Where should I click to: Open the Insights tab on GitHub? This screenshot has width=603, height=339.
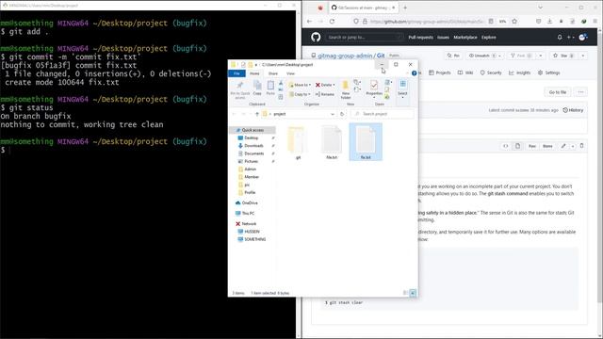click(519, 73)
